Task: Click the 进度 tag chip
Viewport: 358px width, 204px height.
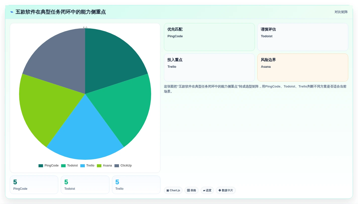Action: tap(207, 190)
